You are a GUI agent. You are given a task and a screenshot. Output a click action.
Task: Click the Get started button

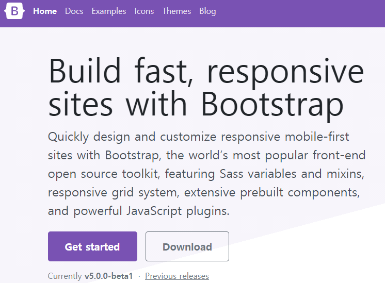(92, 246)
